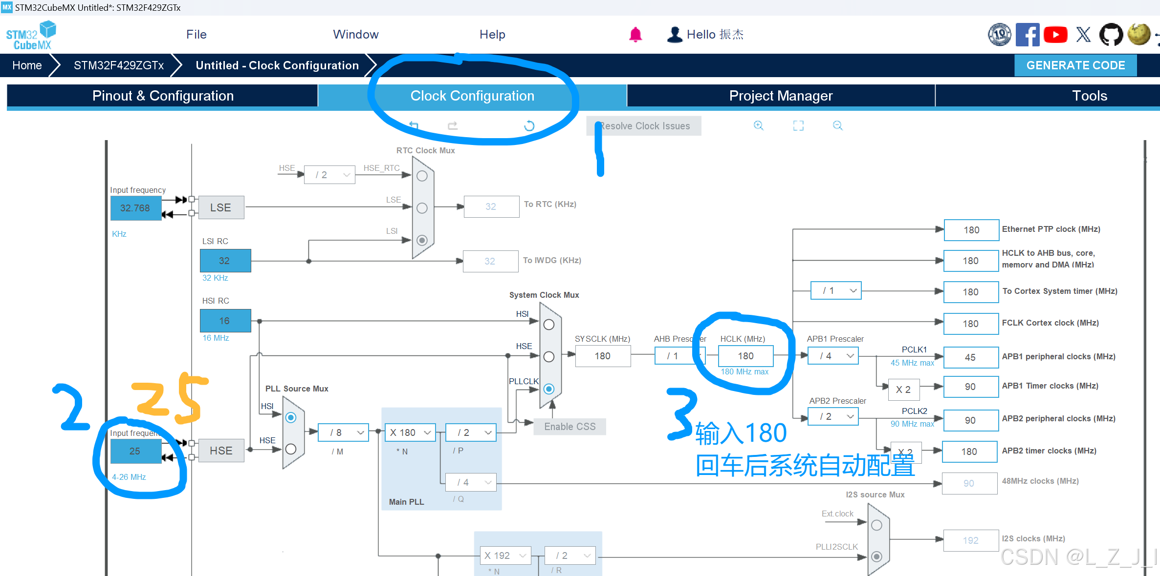The height and width of the screenshot is (576, 1160).
Task: Select HSE source in RTC Clock Mux
Action: pos(422,176)
